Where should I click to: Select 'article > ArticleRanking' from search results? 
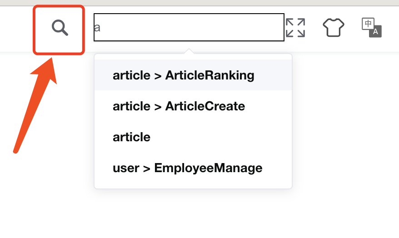pos(184,75)
